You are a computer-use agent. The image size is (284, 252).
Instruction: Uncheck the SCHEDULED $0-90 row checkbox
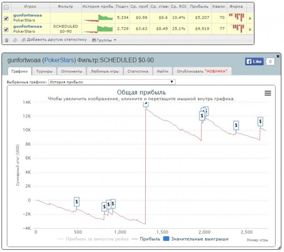pos(6,29)
